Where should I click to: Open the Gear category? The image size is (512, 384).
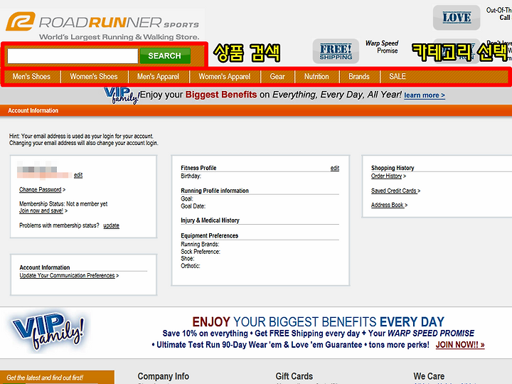[x=277, y=77]
